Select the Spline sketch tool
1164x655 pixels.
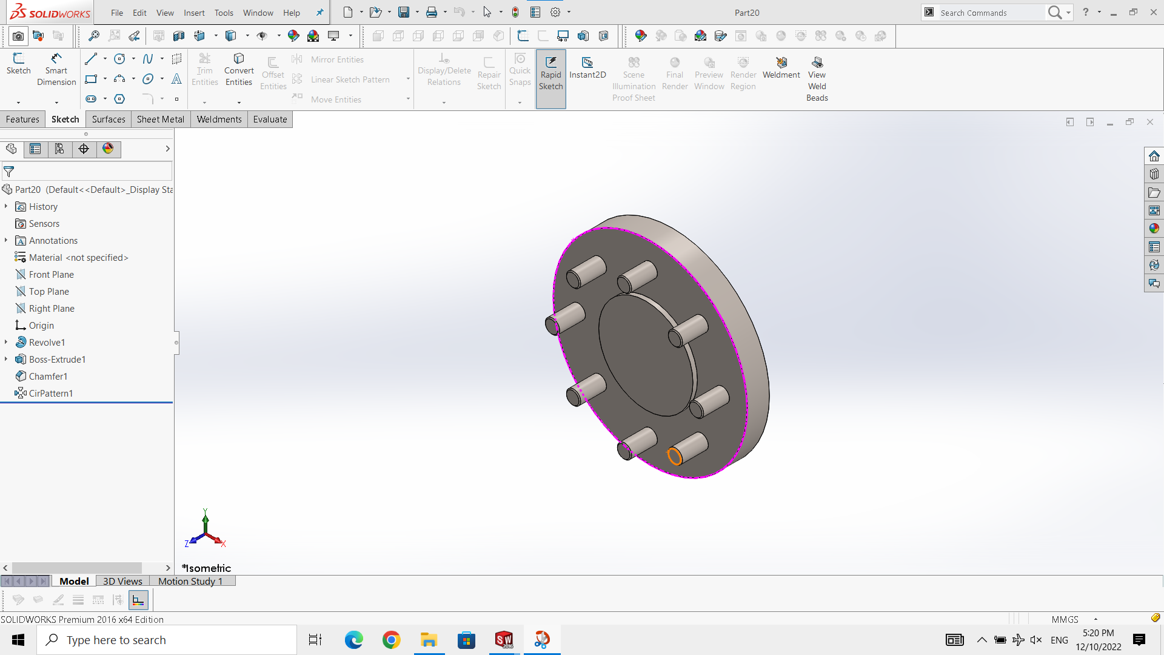pos(148,59)
